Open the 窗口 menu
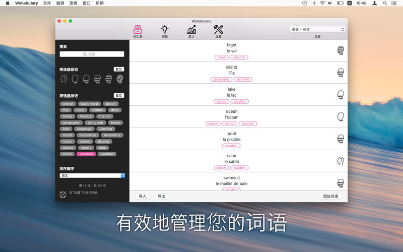This screenshot has width=403, height=252. coord(86,3)
